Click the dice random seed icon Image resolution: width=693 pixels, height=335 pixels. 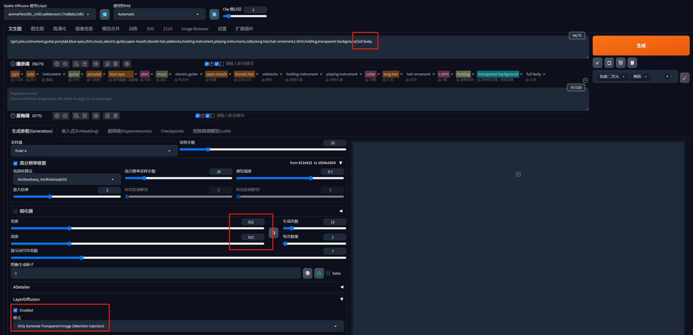click(308, 273)
